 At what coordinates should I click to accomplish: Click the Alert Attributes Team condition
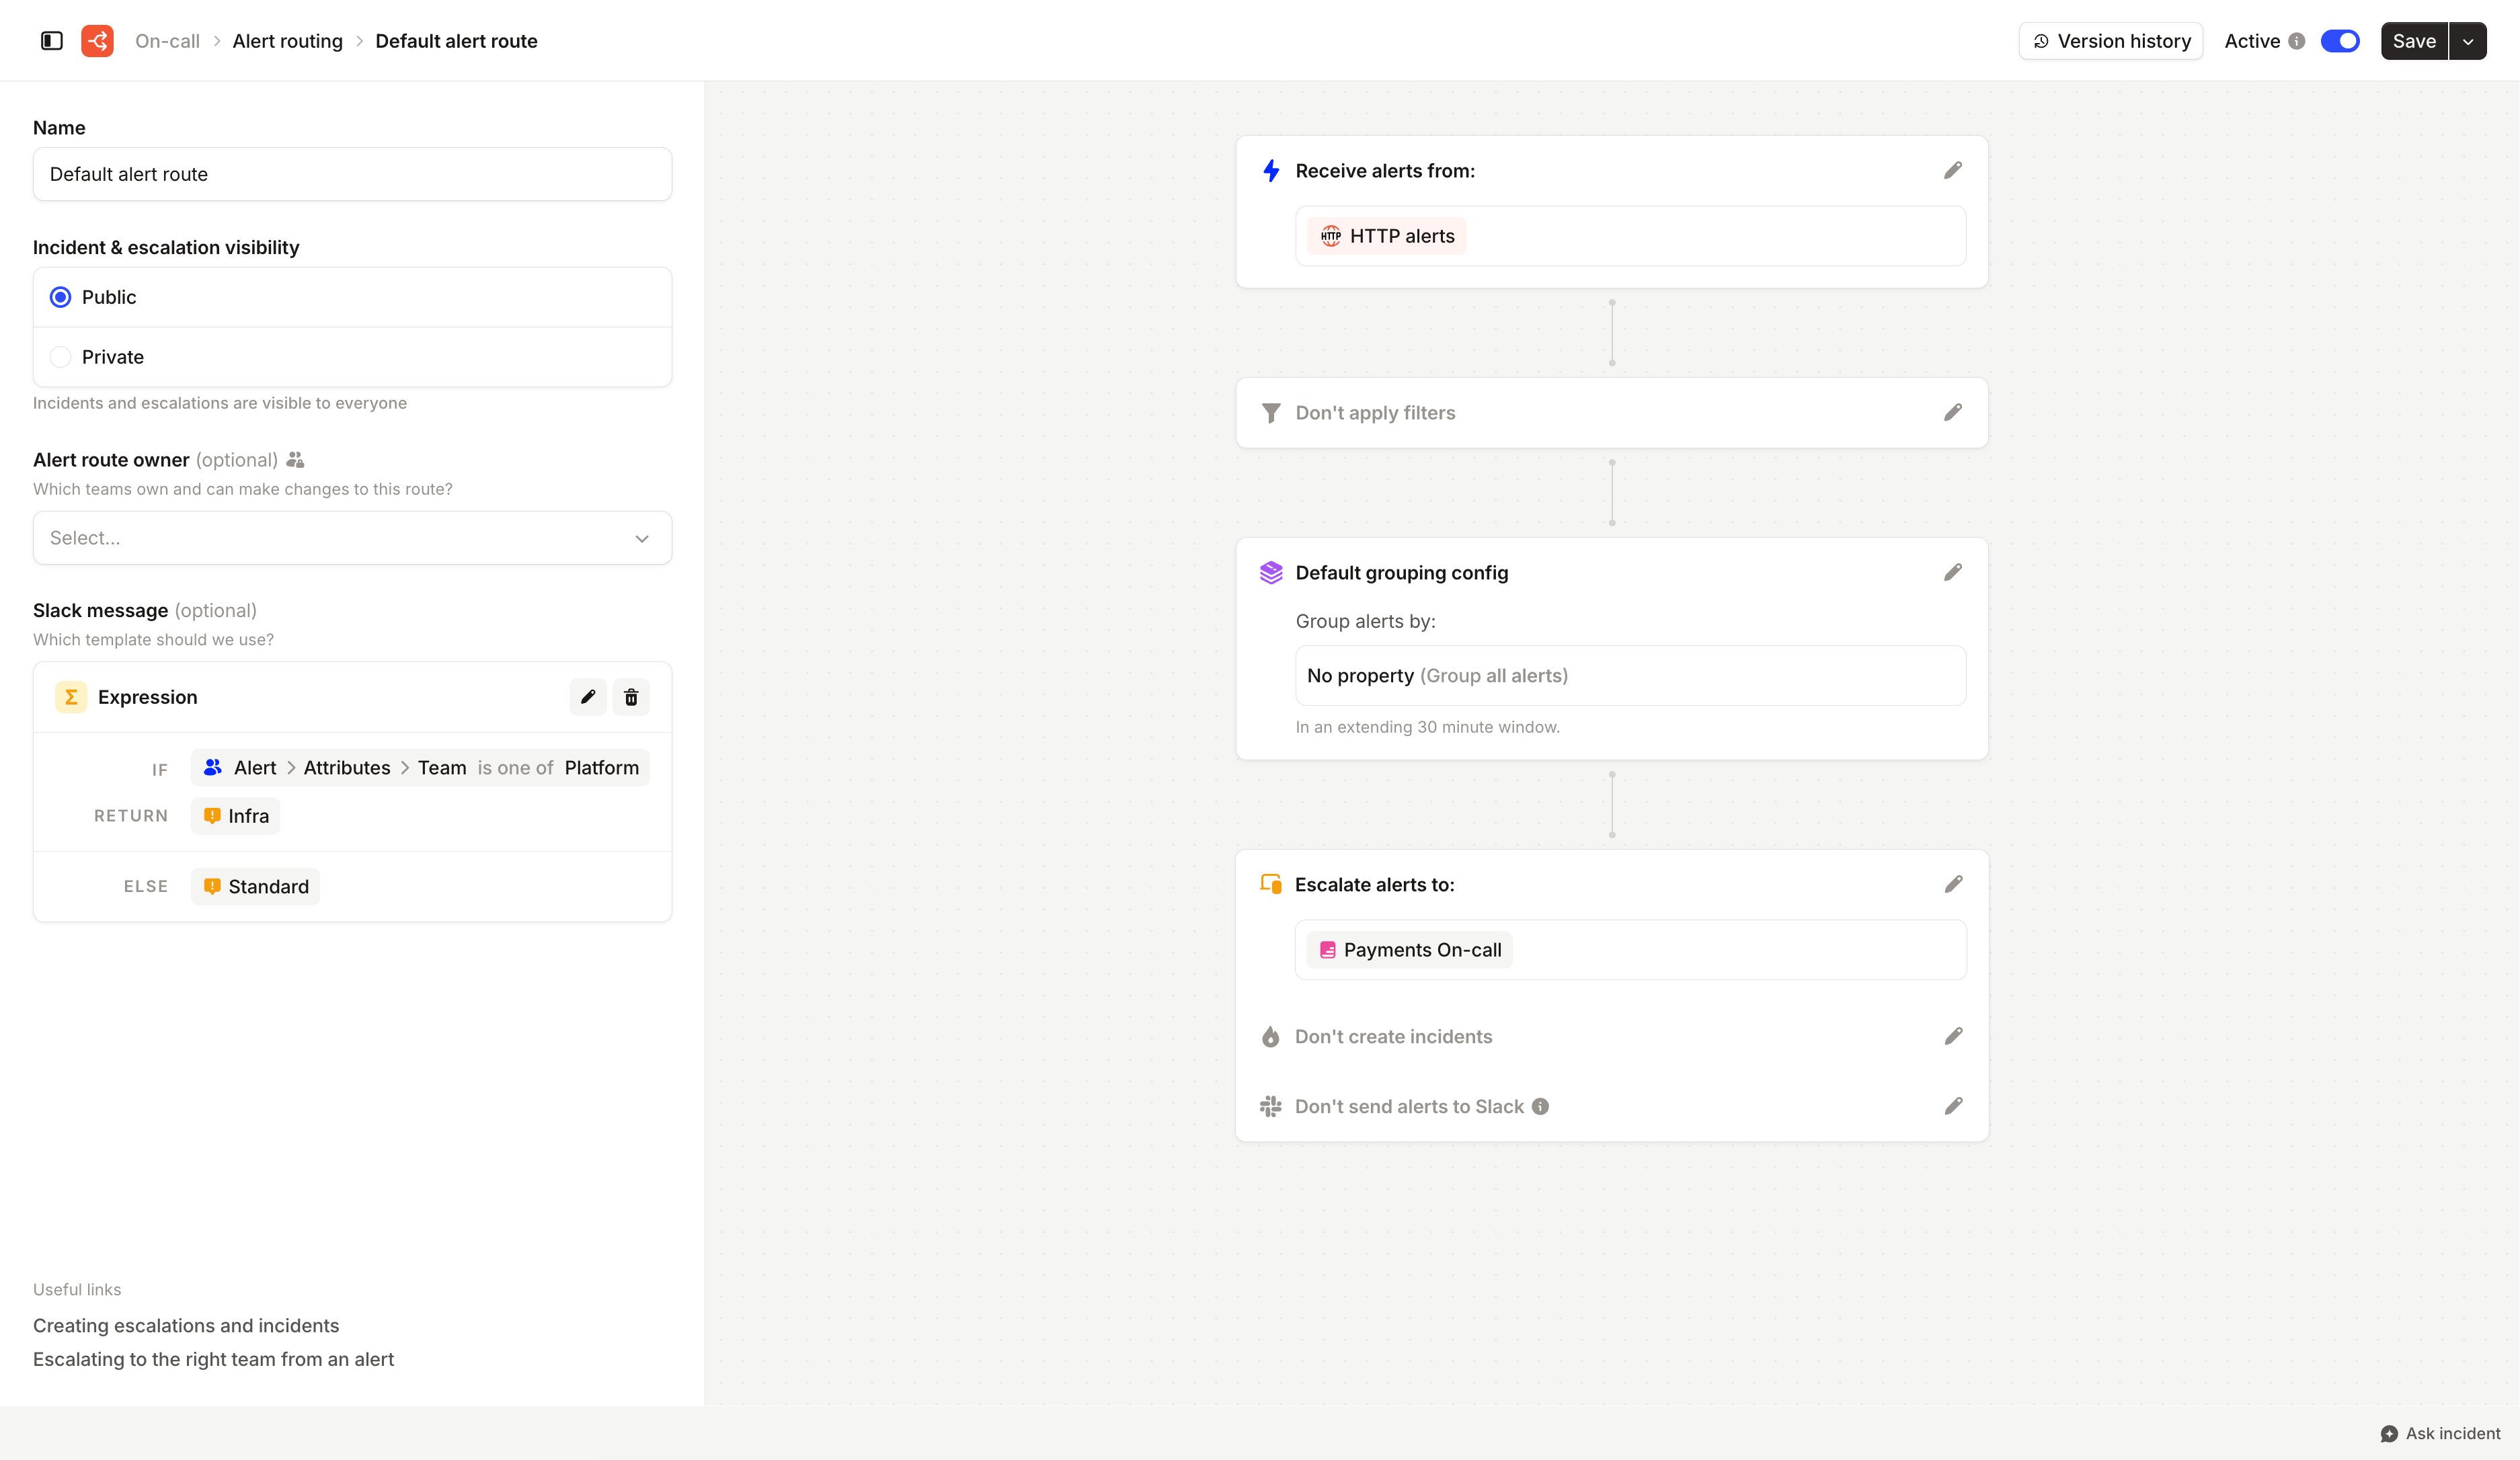(x=420, y=768)
